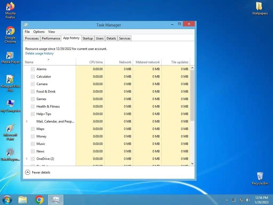Open the Wallpapers folder on desktop
This screenshot has width=273, height=205.
[x=260, y=8]
